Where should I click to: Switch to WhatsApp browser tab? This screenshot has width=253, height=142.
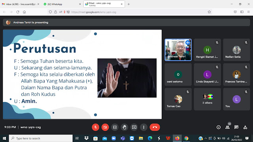62,4
